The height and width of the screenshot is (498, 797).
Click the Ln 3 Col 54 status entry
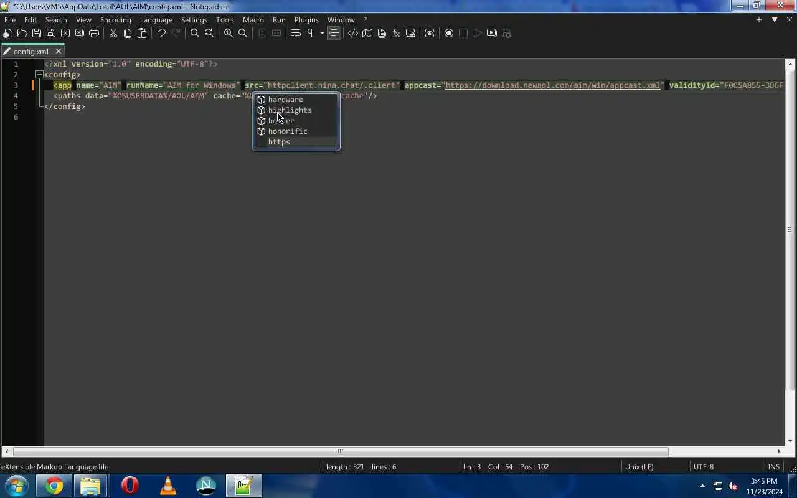click(x=506, y=467)
